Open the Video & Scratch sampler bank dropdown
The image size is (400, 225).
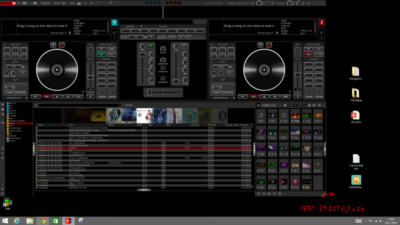296,105
